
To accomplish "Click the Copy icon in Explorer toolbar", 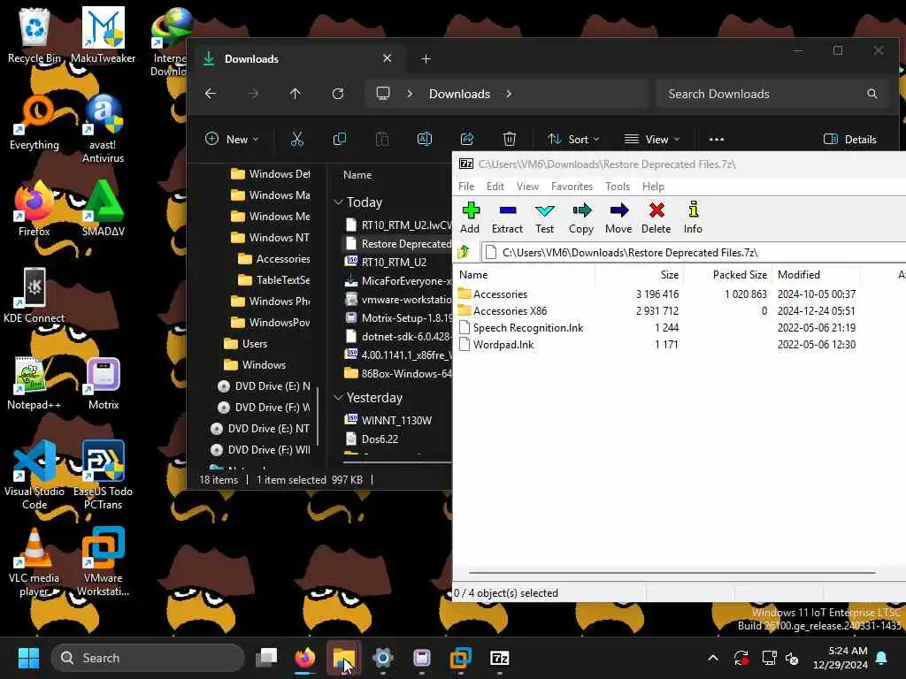I will [340, 139].
